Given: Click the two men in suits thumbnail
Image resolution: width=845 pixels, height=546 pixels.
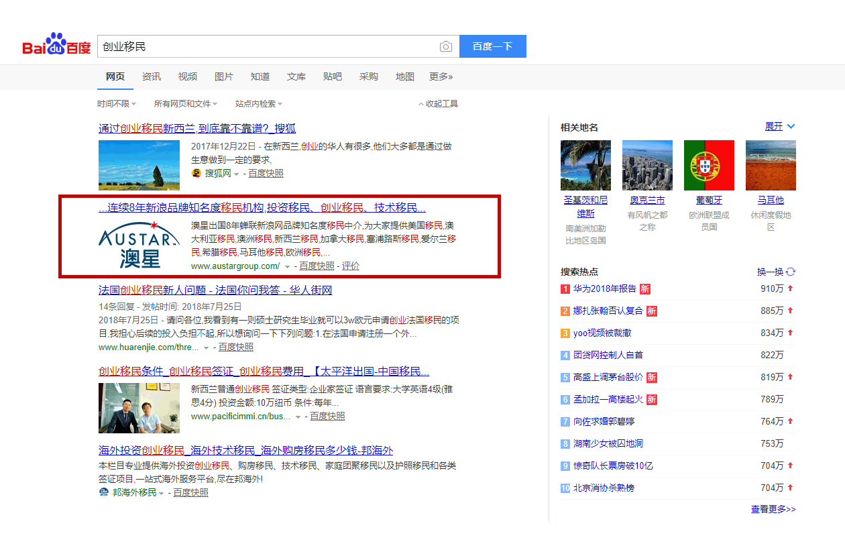Looking at the screenshot, I should click(139, 408).
